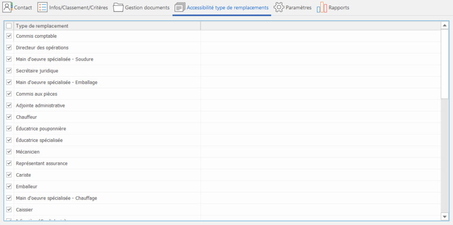The height and width of the screenshot is (225, 453).
Task: Uncheck the Chauffeur checkbox
Action: point(9,117)
